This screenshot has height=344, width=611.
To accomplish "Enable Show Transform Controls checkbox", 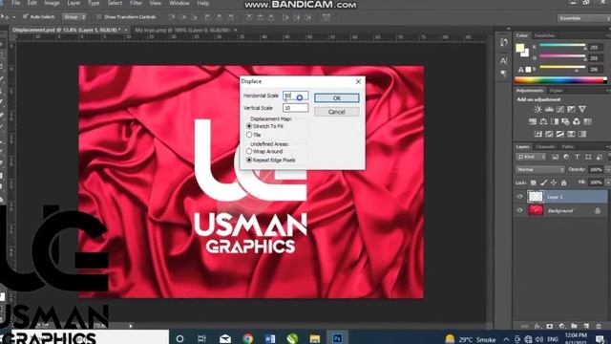I will [x=99, y=17].
